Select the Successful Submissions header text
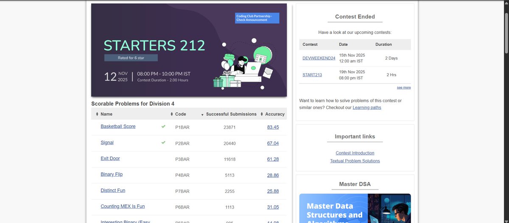 click(x=231, y=114)
